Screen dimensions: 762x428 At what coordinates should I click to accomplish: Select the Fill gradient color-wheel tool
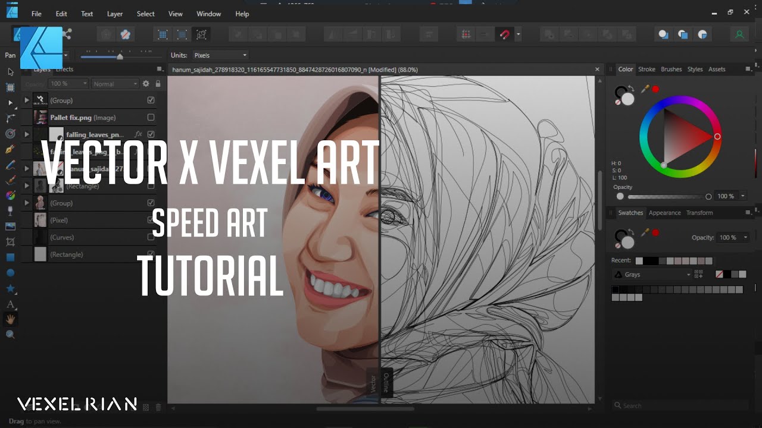(10, 196)
